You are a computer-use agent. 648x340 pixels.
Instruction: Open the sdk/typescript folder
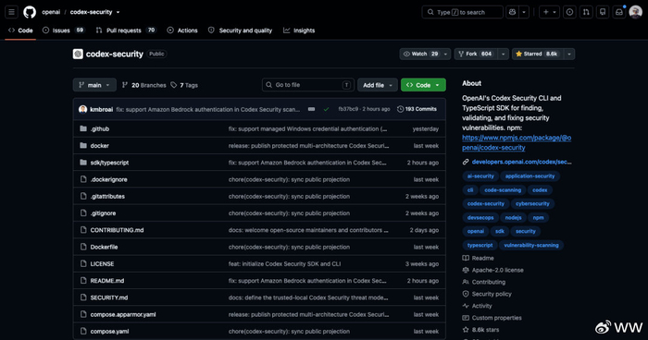click(109, 163)
